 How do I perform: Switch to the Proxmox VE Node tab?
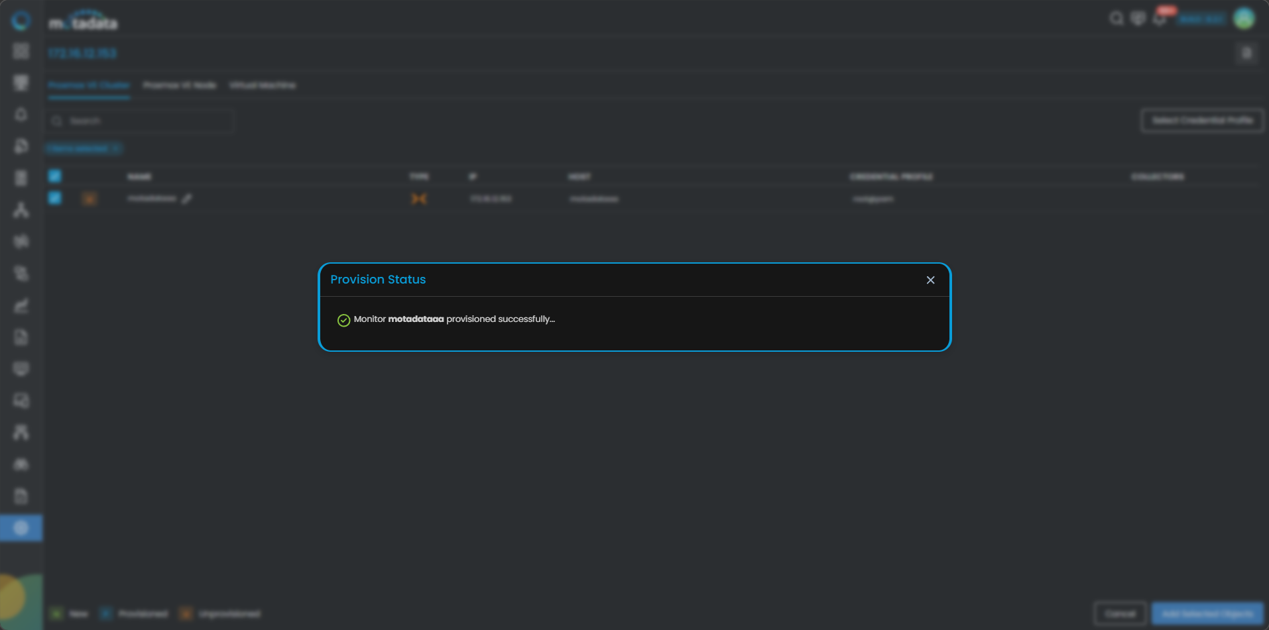(x=180, y=85)
